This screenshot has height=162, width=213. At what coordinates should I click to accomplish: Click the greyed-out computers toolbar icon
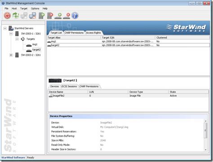[24, 15]
